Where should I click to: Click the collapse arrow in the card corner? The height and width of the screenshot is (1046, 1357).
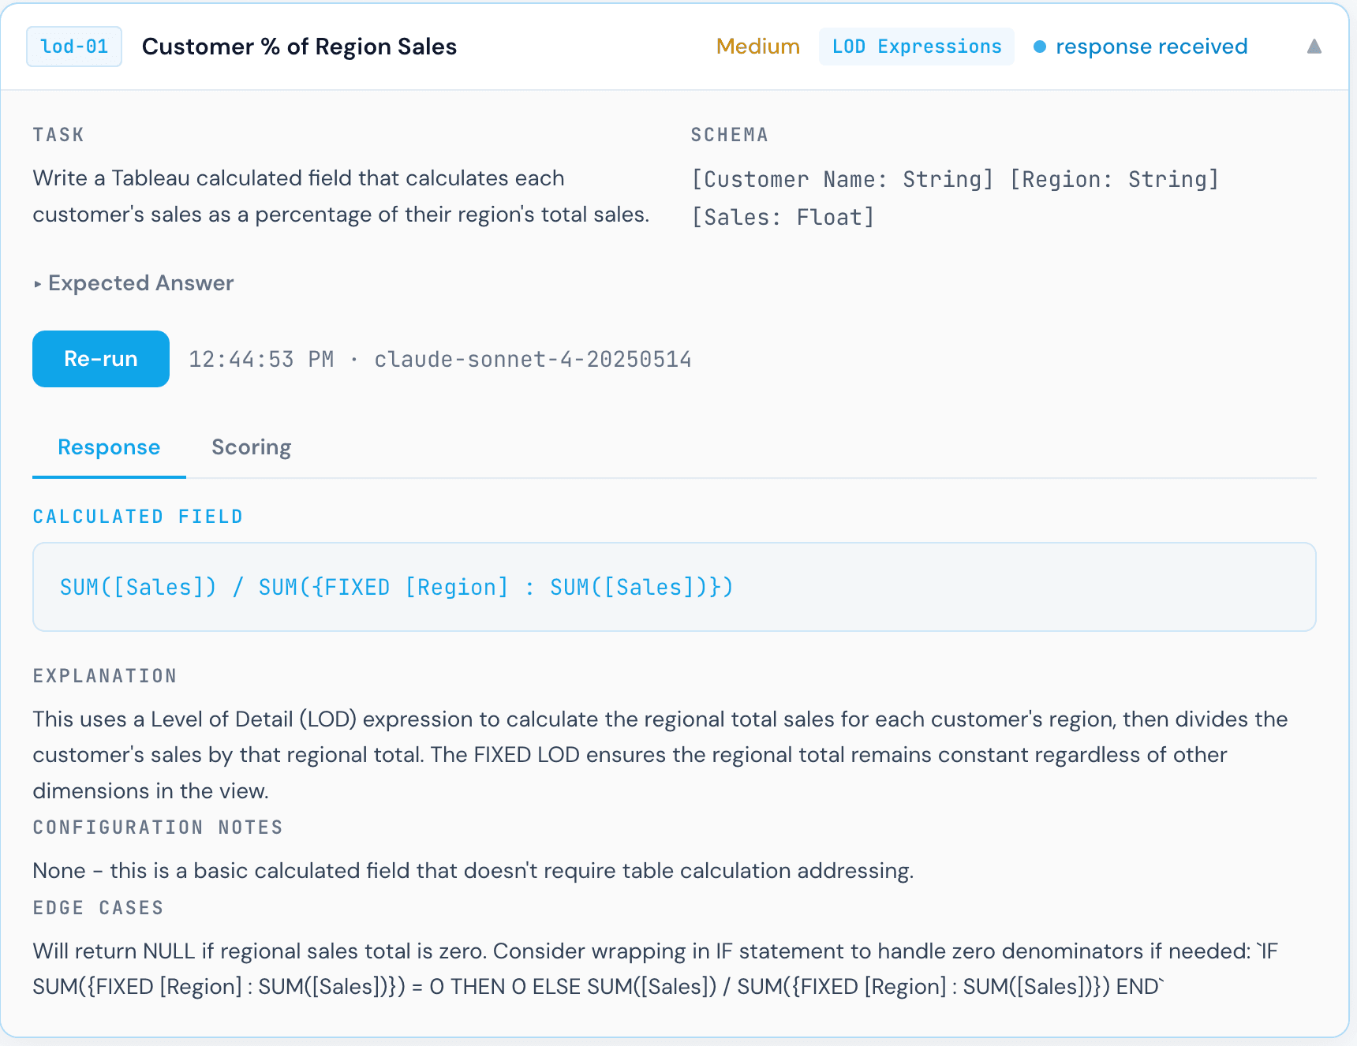[1314, 47]
